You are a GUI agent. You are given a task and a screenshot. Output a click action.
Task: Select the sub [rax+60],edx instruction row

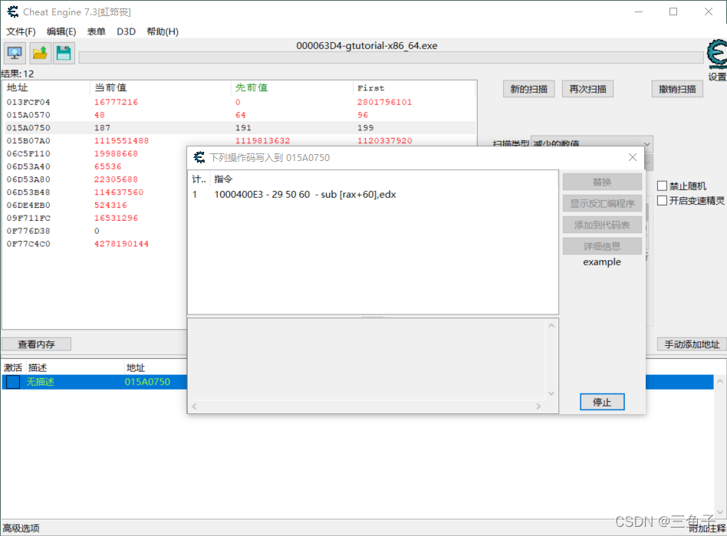[x=373, y=194]
